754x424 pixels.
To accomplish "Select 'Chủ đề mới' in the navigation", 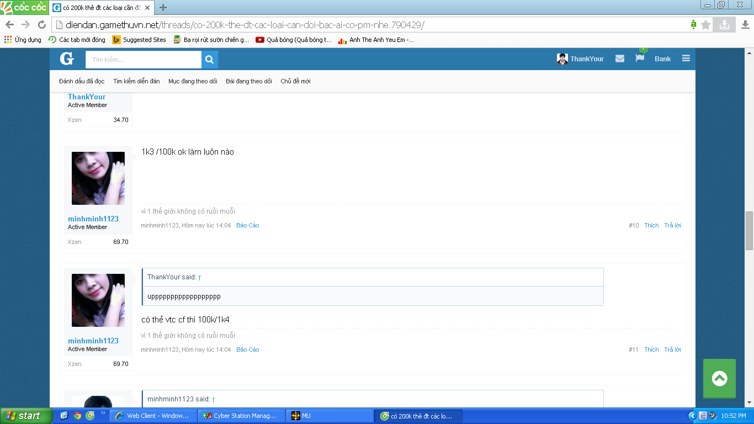I will pos(295,81).
